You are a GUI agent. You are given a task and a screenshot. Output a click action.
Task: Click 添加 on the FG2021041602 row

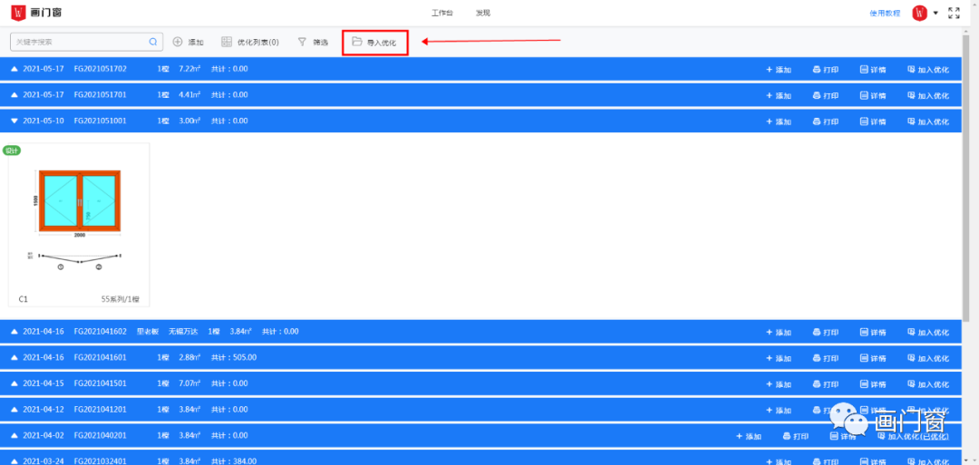[x=779, y=333]
